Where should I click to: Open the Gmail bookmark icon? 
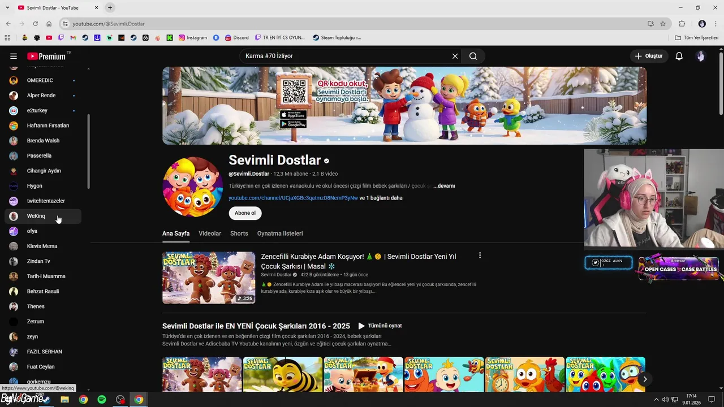pos(73,38)
